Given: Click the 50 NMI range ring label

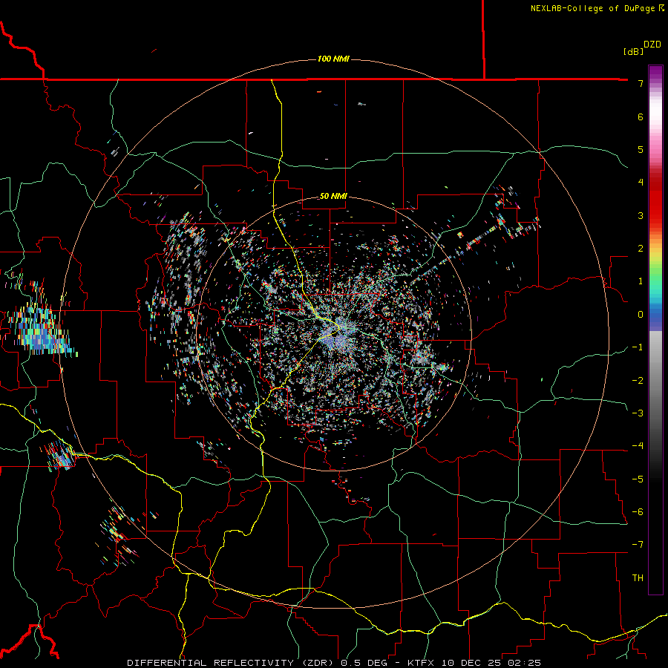Looking at the screenshot, I should coord(333,196).
